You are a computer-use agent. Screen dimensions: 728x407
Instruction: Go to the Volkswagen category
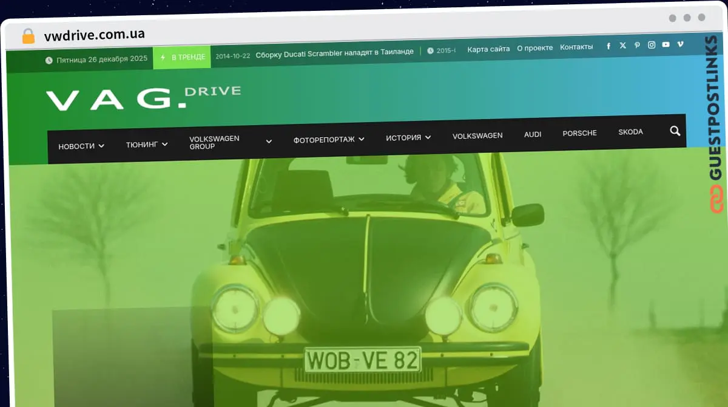tap(477, 135)
